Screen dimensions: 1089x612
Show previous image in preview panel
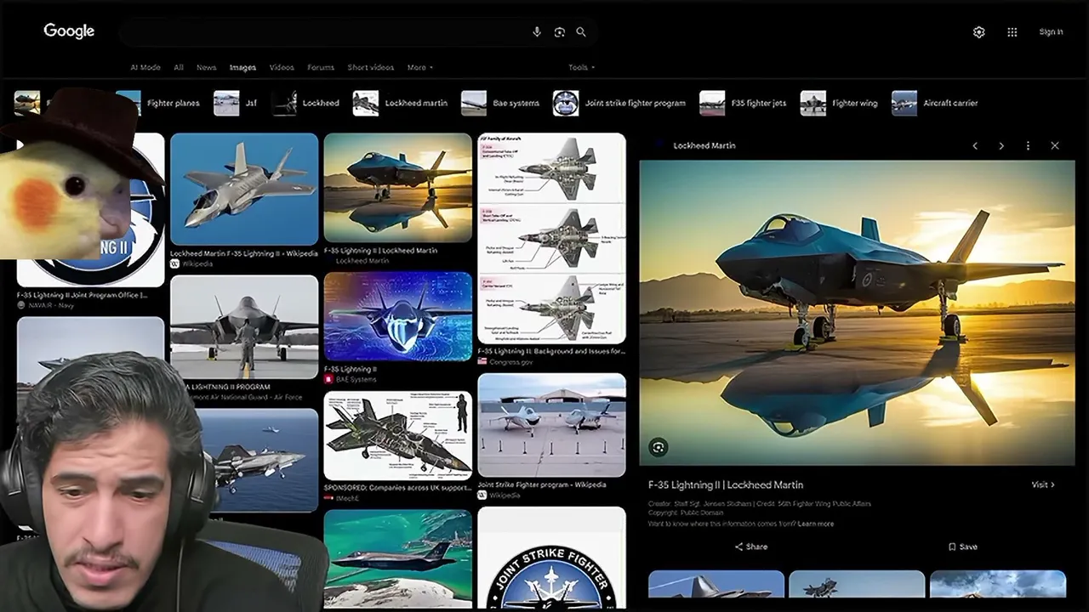(975, 145)
